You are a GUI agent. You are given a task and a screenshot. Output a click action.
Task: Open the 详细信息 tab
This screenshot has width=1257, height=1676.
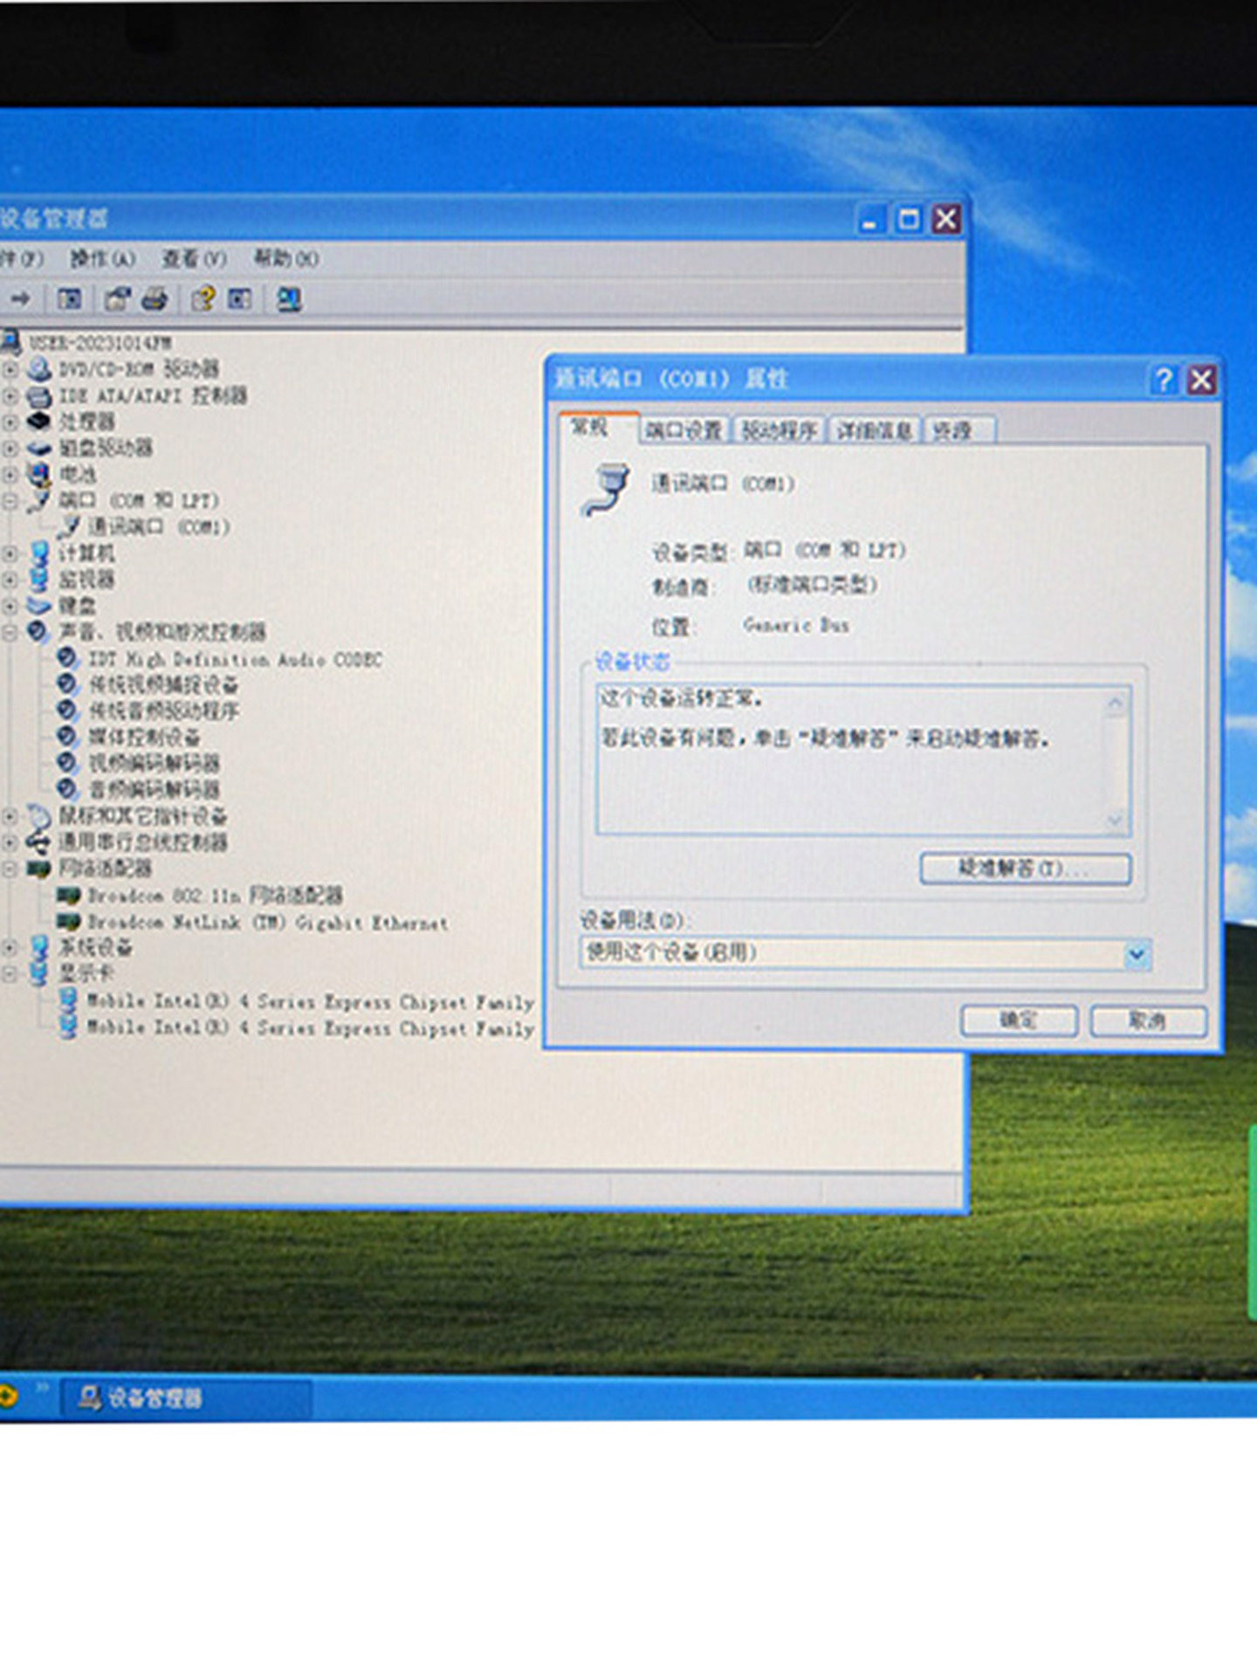[x=874, y=430]
